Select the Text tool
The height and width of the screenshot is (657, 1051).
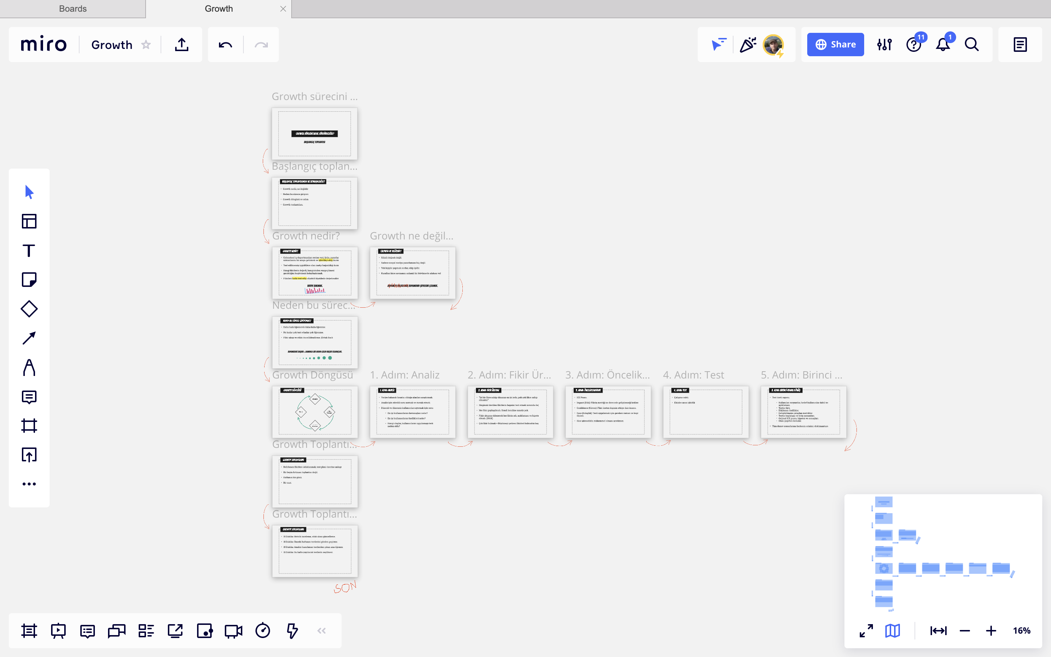click(x=29, y=250)
